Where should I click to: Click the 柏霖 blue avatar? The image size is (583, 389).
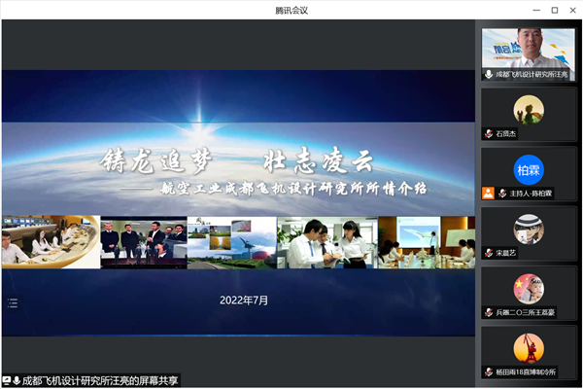click(x=529, y=168)
